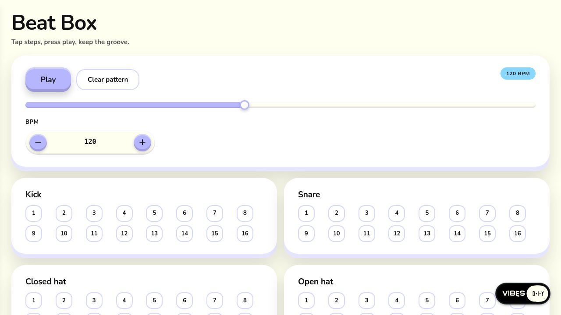This screenshot has width=561, height=315.
Task: Toggle Open hat step 2
Action: pyautogui.click(x=337, y=301)
